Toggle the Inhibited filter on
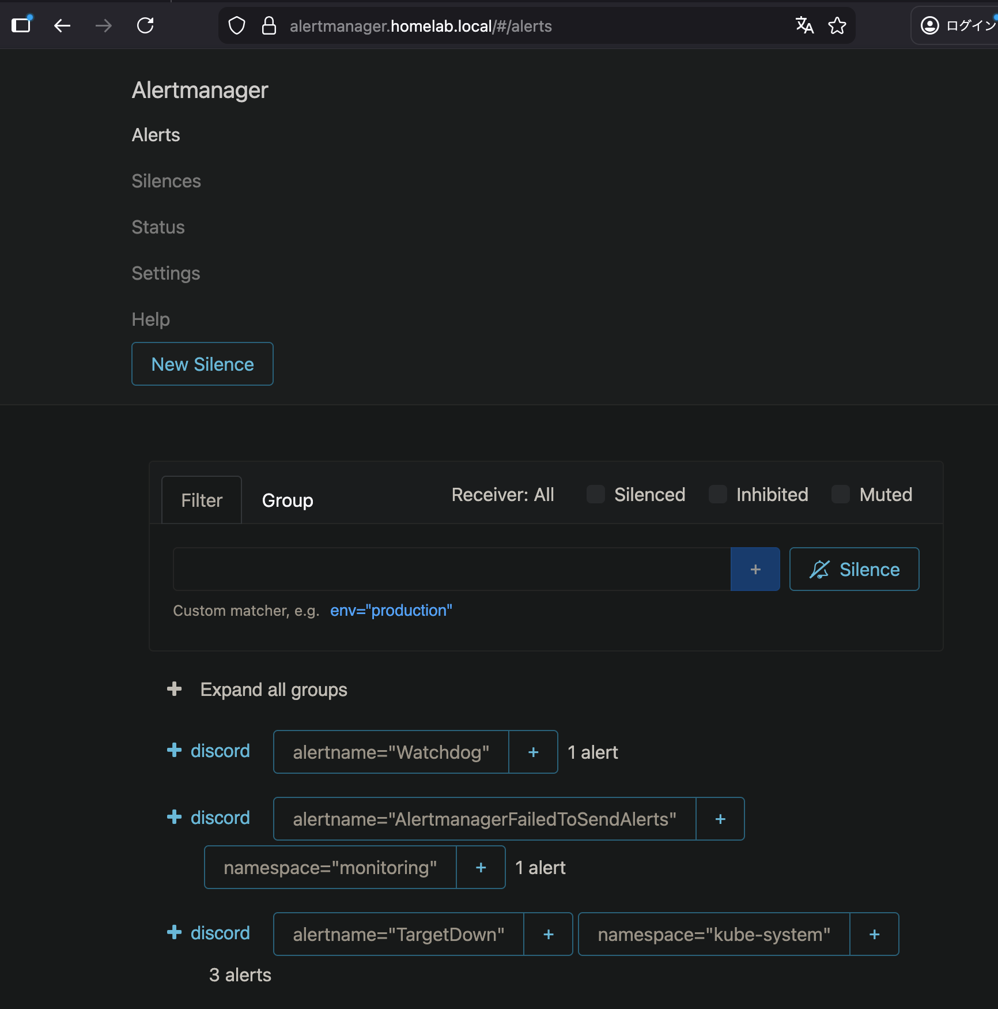Viewport: 998px width, 1009px height. point(717,494)
